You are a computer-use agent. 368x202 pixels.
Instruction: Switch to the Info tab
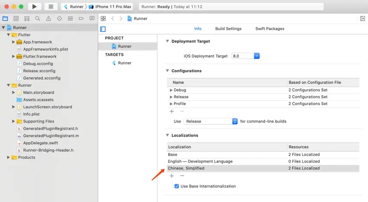click(198, 28)
